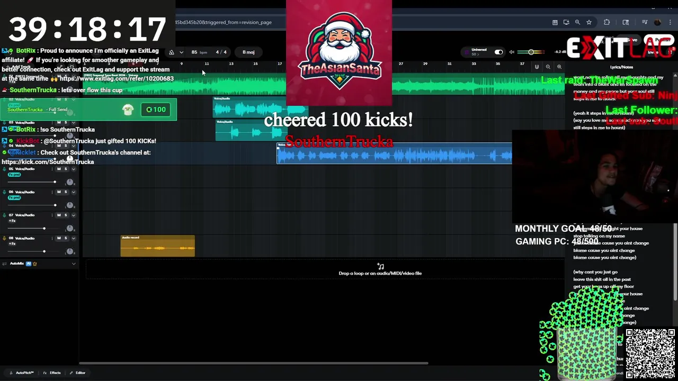Arm the microphone on track 05 Voice/Audio

point(4,169)
